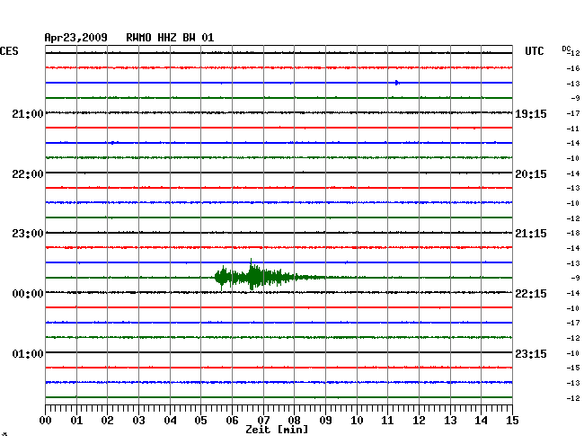Click minute 06 on the Zeit axis
Viewport: 584px width, 444px height.
232,420
